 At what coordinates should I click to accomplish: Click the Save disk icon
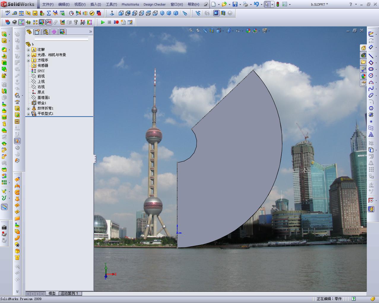click(235, 4)
